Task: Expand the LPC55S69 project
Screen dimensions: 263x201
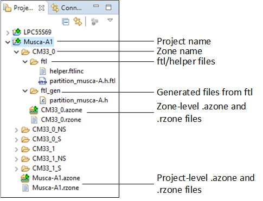Action: [8, 33]
